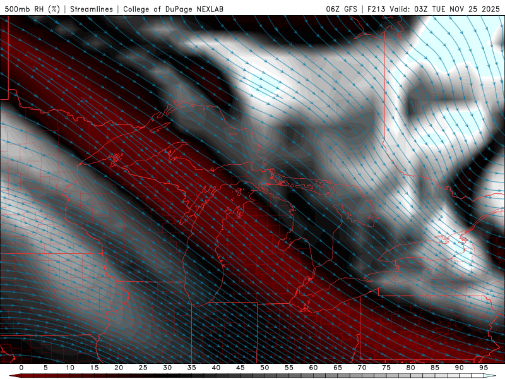Select the '45' color scale label
This screenshot has height=379, width=505.
point(241,368)
